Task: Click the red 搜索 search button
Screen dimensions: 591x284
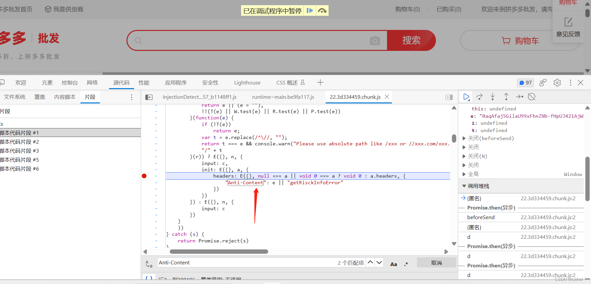Action: pyautogui.click(x=411, y=40)
